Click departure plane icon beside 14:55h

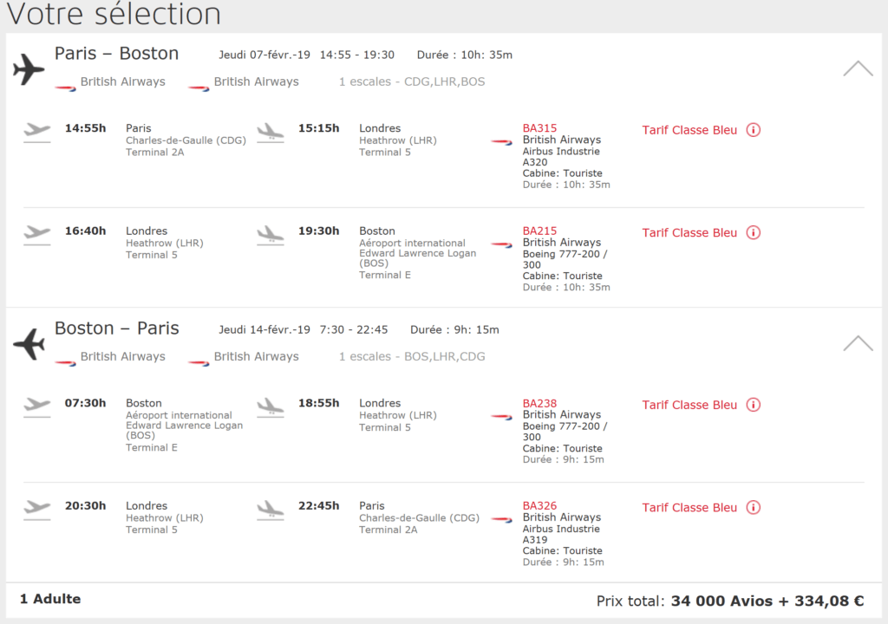(37, 131)
